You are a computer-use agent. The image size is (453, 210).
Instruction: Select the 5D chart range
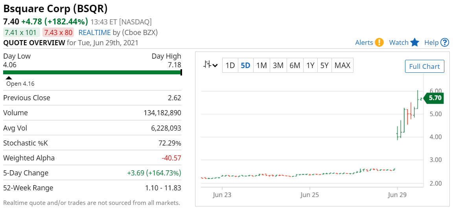(245, 66)
